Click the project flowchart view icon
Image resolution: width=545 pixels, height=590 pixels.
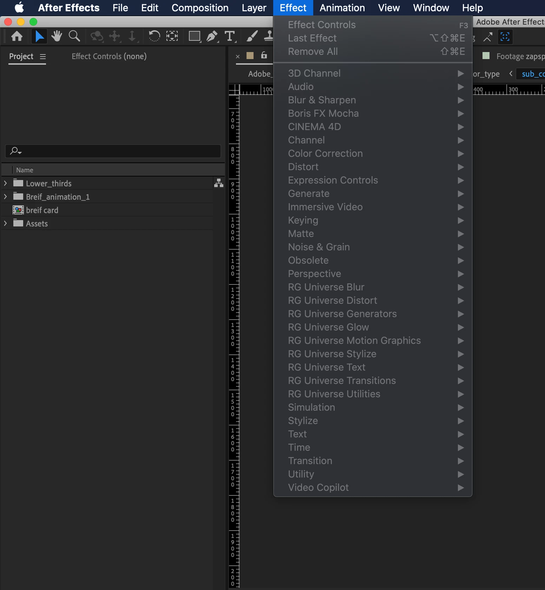(219, 183)
